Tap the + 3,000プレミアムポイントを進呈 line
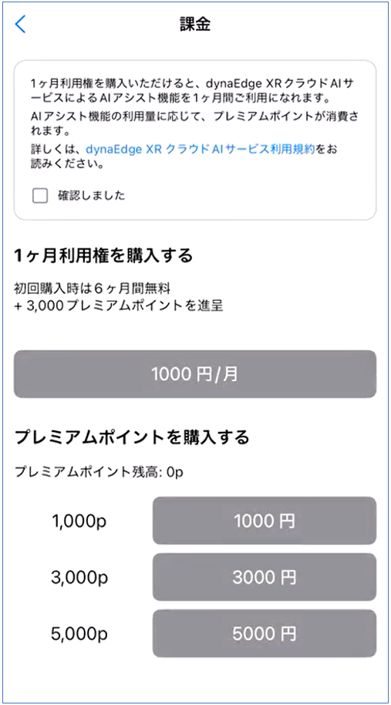The image size is (391, 705). pyautogui.click(x=119, y=307)
